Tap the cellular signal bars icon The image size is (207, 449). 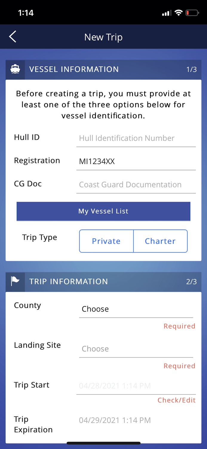tap(166, 13)
